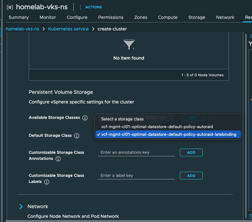Click the ACTIONS button
Screen dimensions: 252x222
click(94, 7)
